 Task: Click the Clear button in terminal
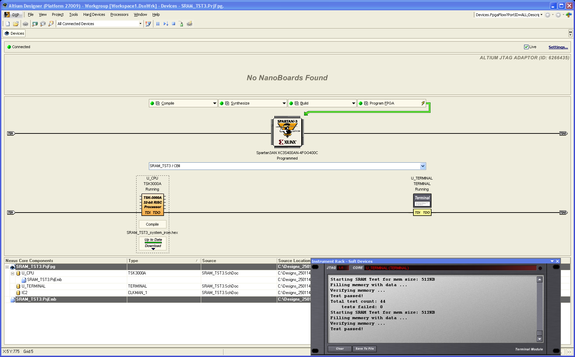coord(340,349)
